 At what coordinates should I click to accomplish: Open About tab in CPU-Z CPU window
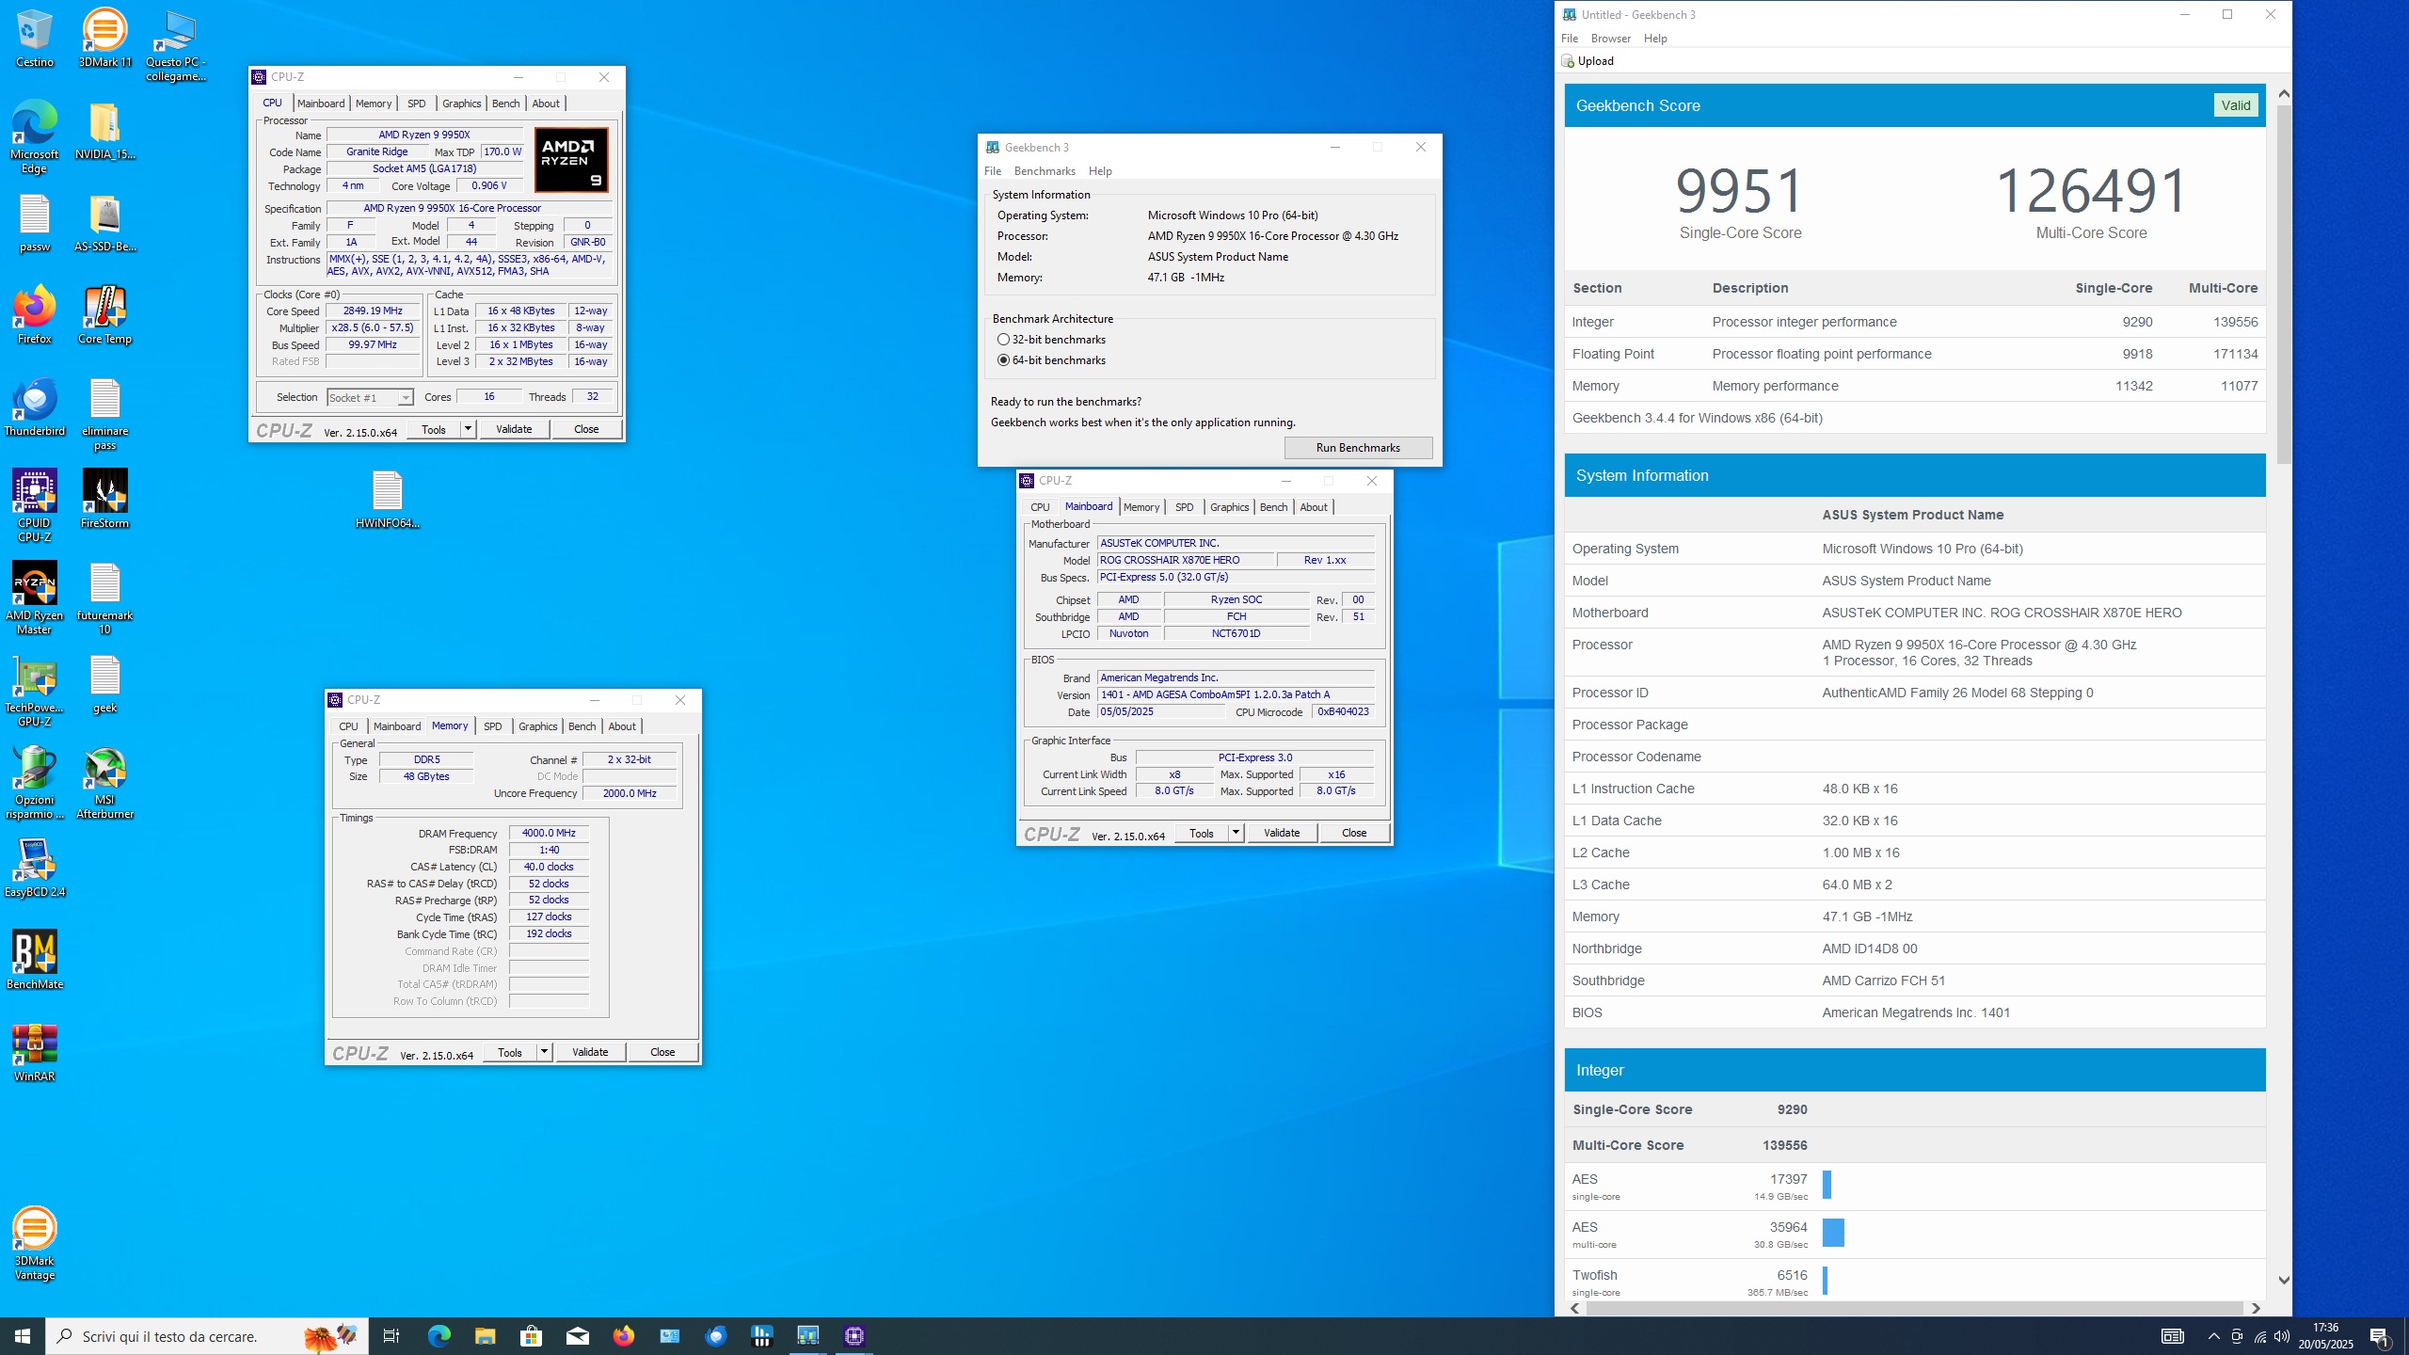pyautogui.click(x=546, y=104)
